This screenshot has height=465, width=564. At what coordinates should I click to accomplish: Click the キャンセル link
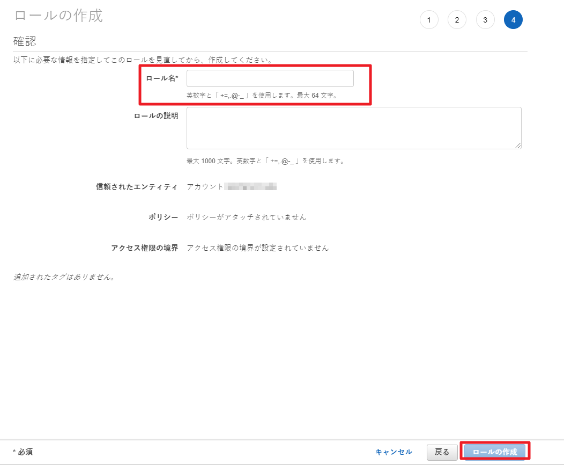[x=394, y=452]
